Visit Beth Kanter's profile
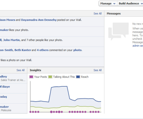 click(23, 50)
